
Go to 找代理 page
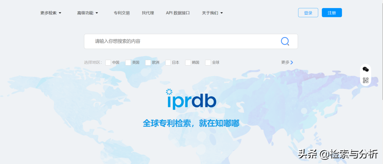click(148, 13)
